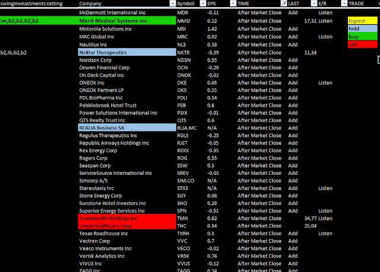Click the green buy legend cell
This screenshot has height=272, width=380.
pyautogui.click(x=363, y=37)
